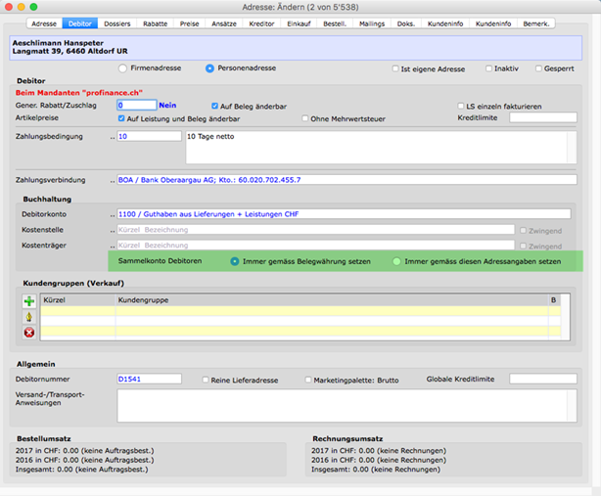Uncheck Auf Beleg änderbar checkbox
The height and width of the screenshot is (496, 601).
[216, 106]
